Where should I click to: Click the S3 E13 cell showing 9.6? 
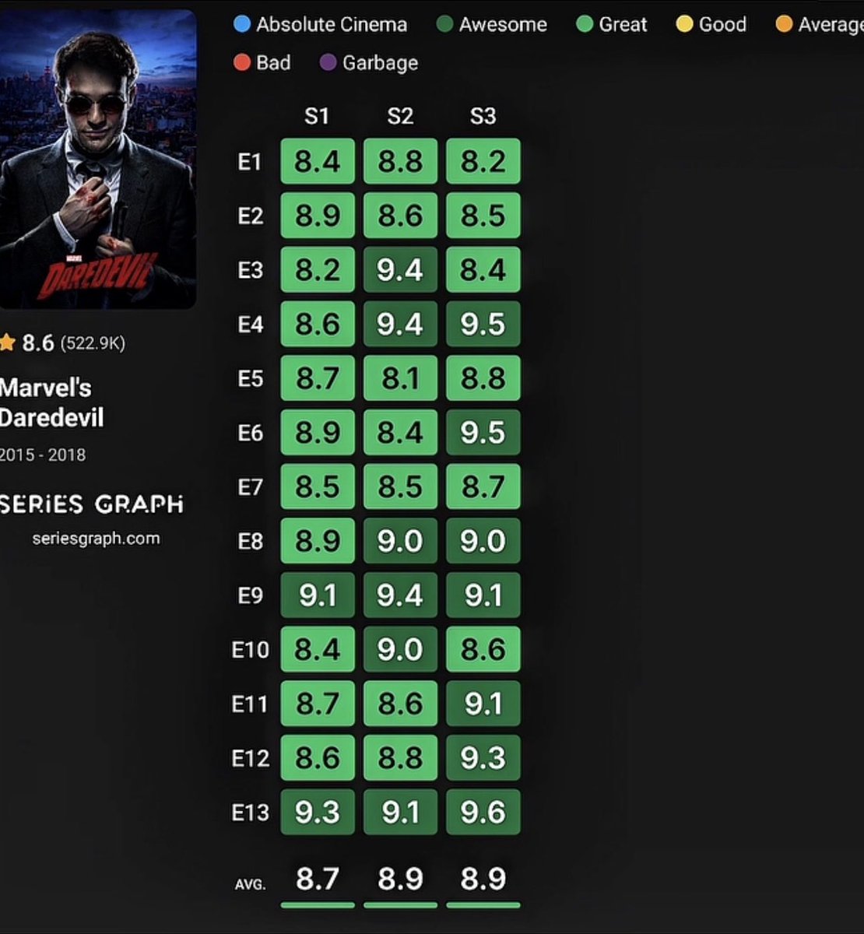pos(483,812)
